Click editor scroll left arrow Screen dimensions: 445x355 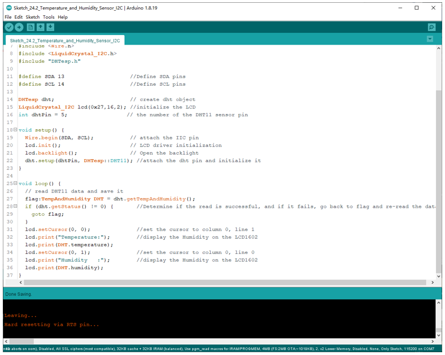tap(21, 282)
